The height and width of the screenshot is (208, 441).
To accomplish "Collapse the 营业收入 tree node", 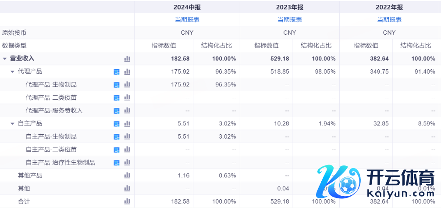I will (x=5, y=59).
